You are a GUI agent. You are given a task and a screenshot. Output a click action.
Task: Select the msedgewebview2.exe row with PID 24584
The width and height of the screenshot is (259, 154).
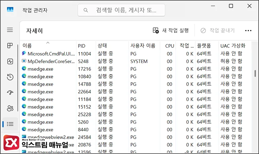[136, 137]
